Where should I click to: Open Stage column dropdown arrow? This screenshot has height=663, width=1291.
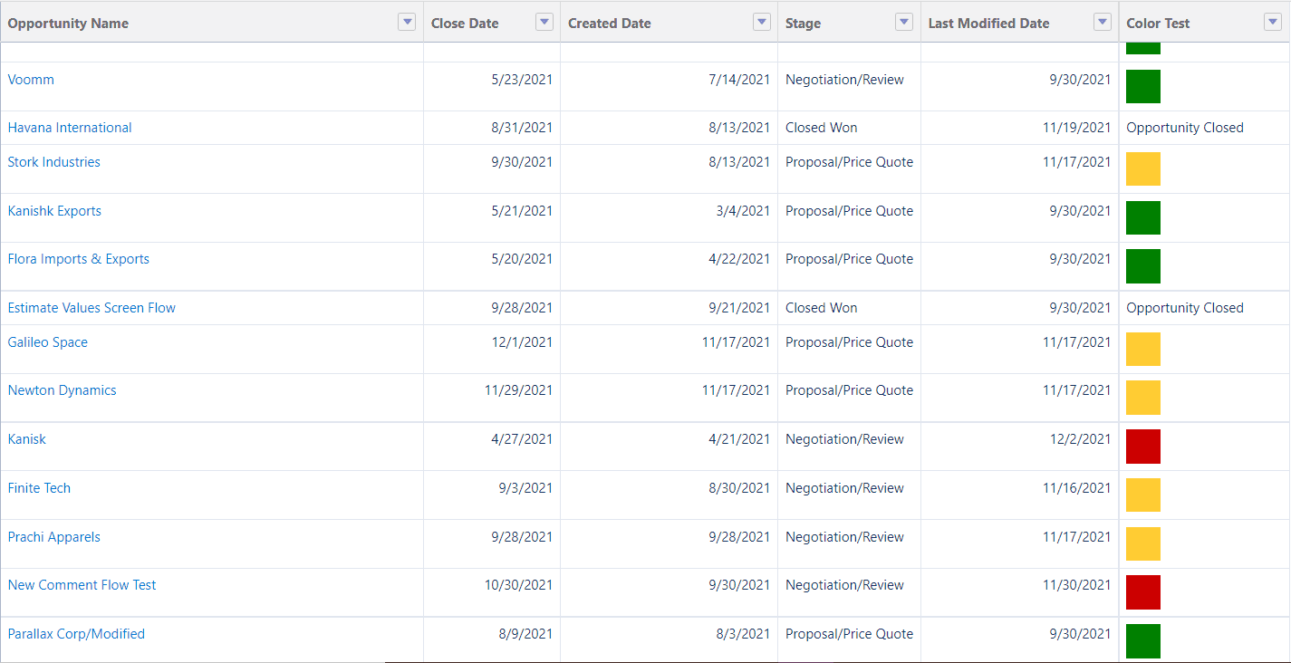tap(904, 23)
